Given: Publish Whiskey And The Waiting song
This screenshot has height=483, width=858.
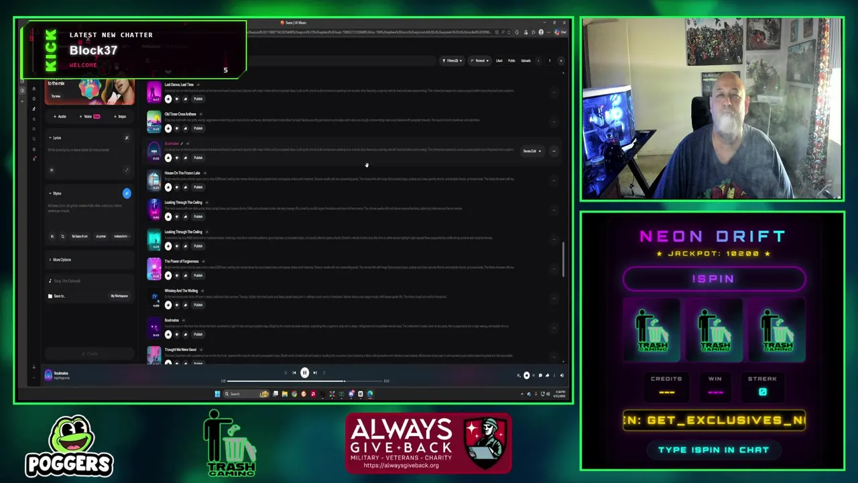Looking at the screenshot, I should point(198,305).
